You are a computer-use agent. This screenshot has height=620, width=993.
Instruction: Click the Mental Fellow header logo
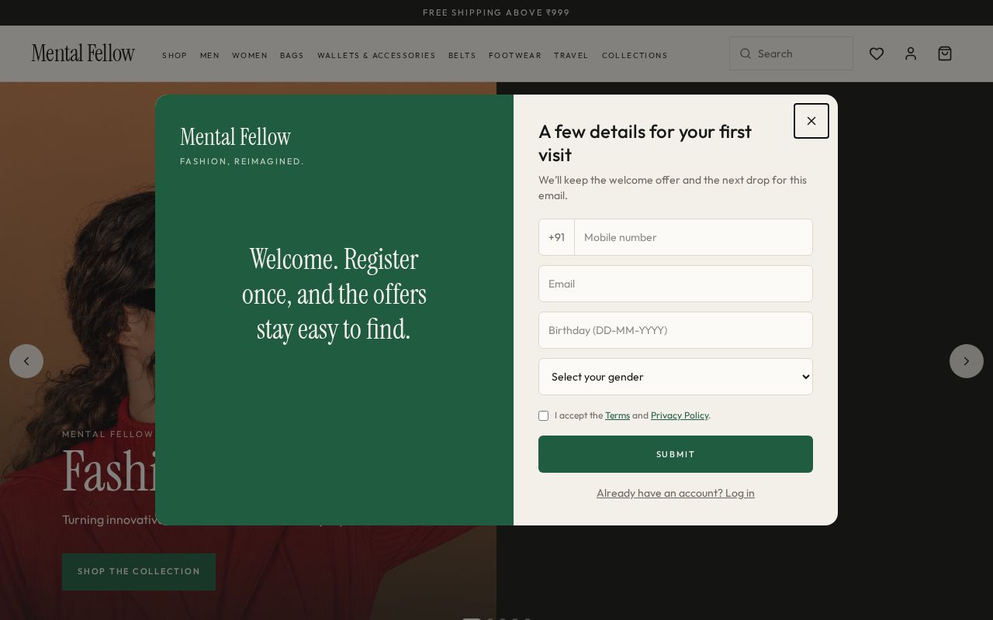(83, 53)
